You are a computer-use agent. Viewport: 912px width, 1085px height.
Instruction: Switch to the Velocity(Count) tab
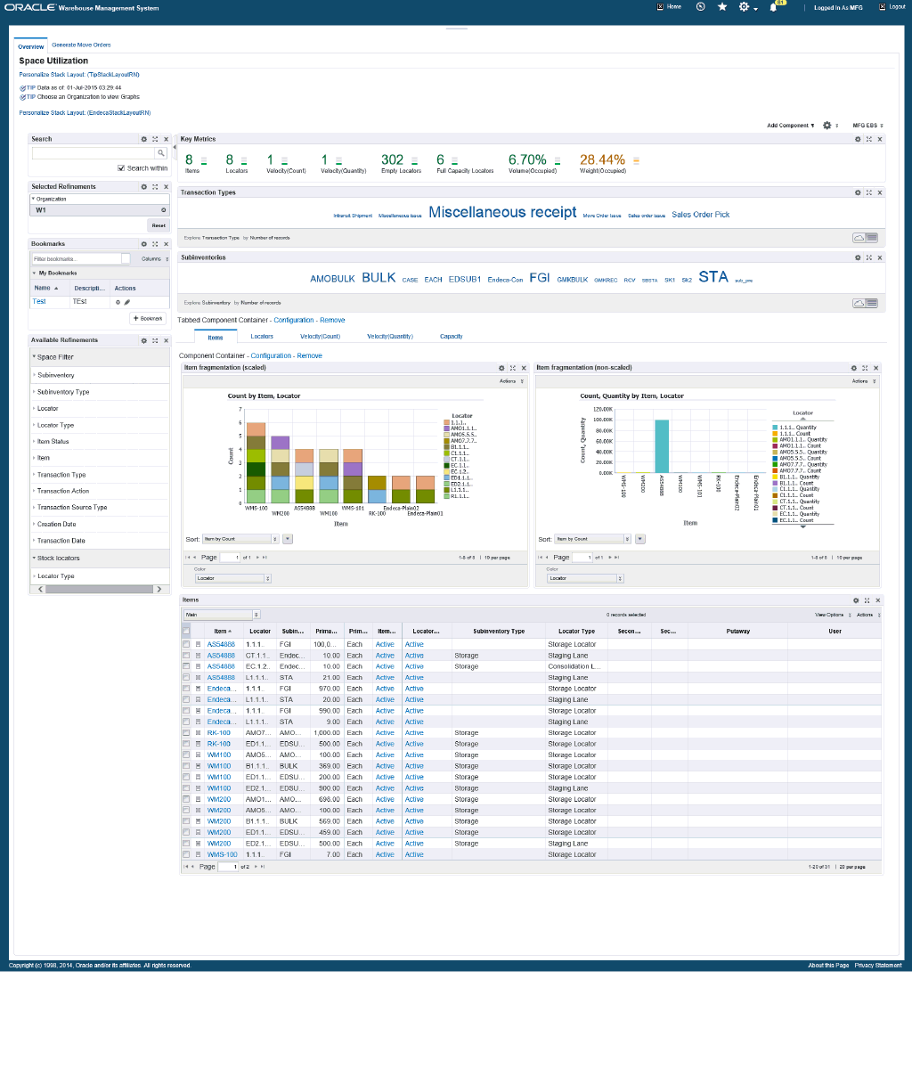pos(320,337)
